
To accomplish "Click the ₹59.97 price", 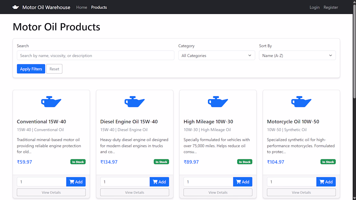I will (x=25, y=162).
